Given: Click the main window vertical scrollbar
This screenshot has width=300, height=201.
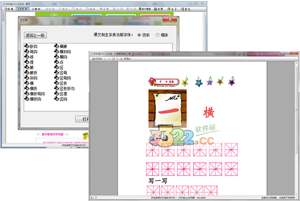Looking at the screenshot, I should (204, 31).
